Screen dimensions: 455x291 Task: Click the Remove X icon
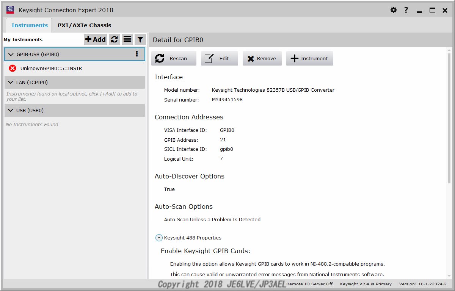[x=251, y=58]
